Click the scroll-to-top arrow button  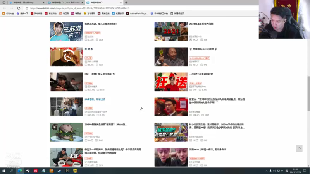coord(299,148)
